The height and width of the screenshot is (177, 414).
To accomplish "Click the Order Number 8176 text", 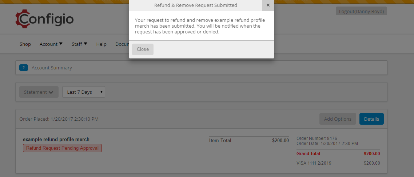I will (317, 138).
